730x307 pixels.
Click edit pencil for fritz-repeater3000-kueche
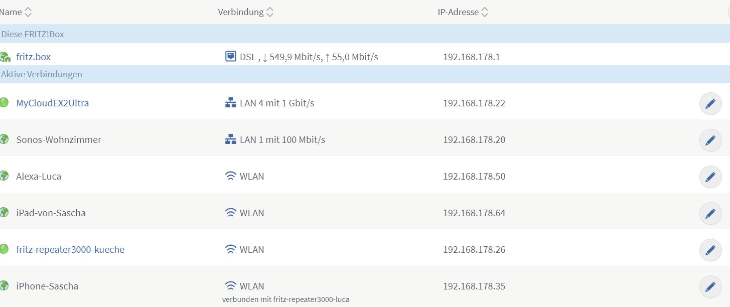710,250
